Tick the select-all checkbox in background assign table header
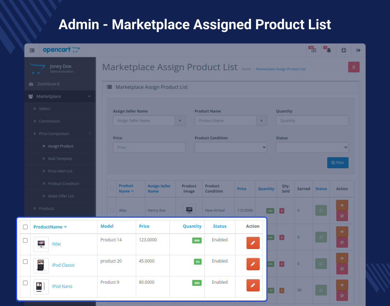Viewport: 390px width, 306px height. (x=112, y=188)
